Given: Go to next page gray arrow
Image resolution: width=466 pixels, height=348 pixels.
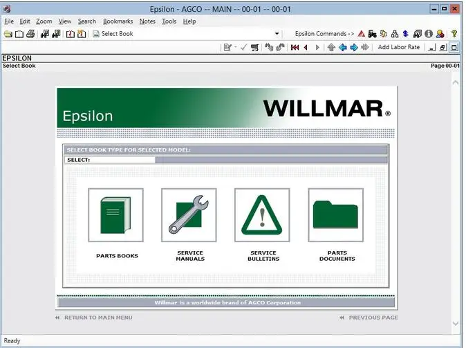Looking at the screenshot, I should point(317,47).
